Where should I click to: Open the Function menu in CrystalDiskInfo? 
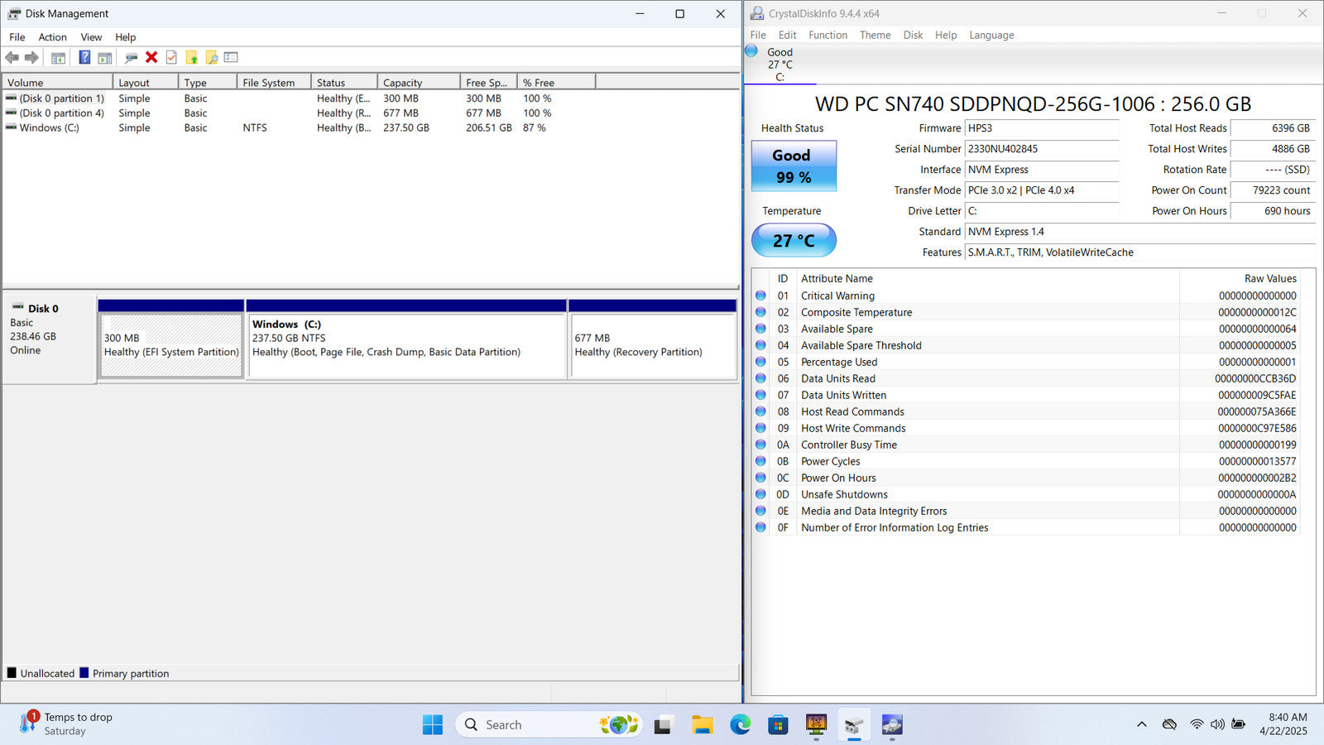827,35
